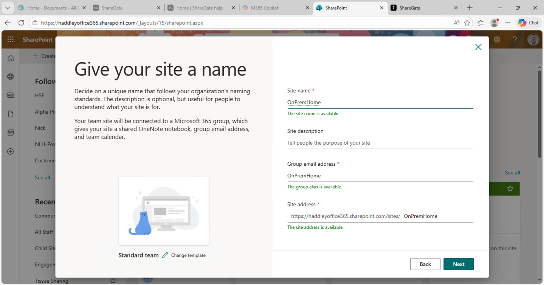This screenshot has width=544, height=285.
Task: Open My lists icon in sidebar
Action: coord(11,132)
